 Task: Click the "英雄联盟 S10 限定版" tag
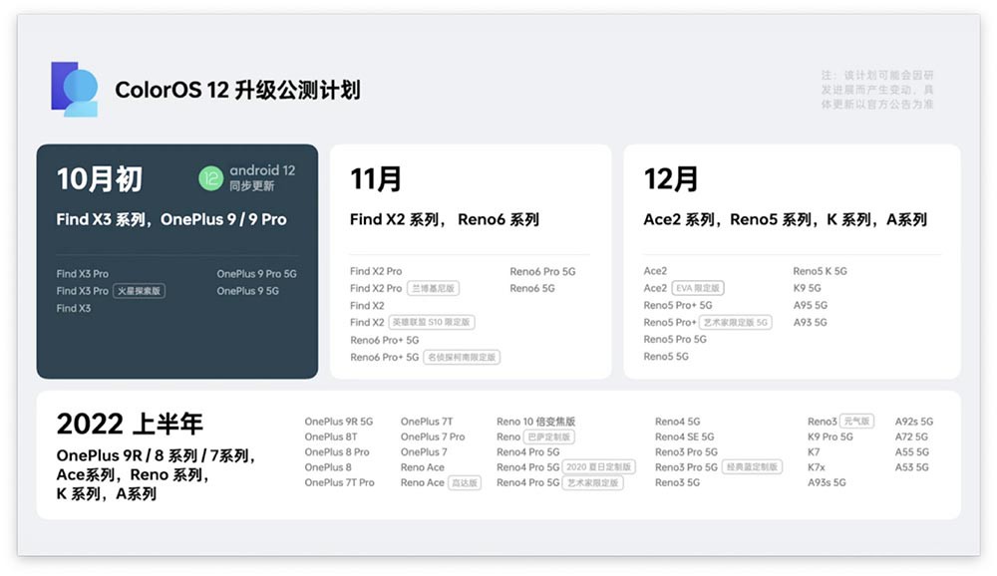coord(431,322)
